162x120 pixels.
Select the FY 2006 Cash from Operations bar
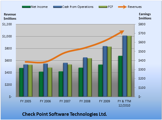[45, 80]
